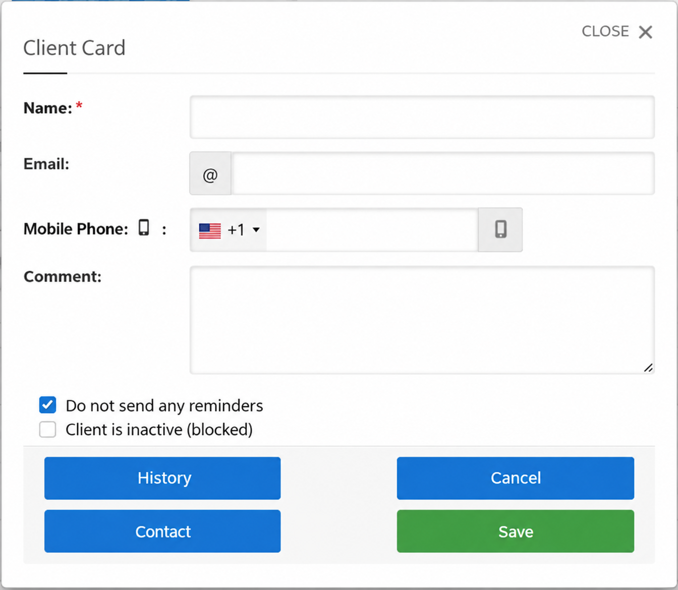Click the "Client Card" heading text

coord(74,48)
